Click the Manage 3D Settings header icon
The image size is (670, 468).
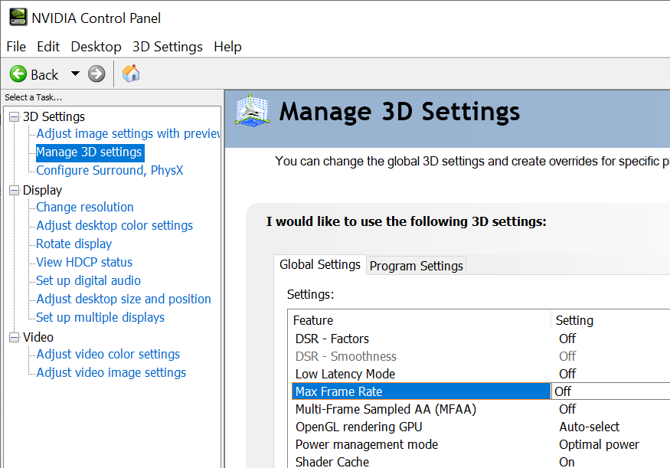(x=252, y=111)
